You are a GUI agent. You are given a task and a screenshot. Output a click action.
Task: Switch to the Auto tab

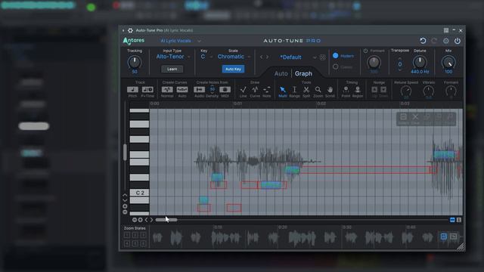coord(281,74)
